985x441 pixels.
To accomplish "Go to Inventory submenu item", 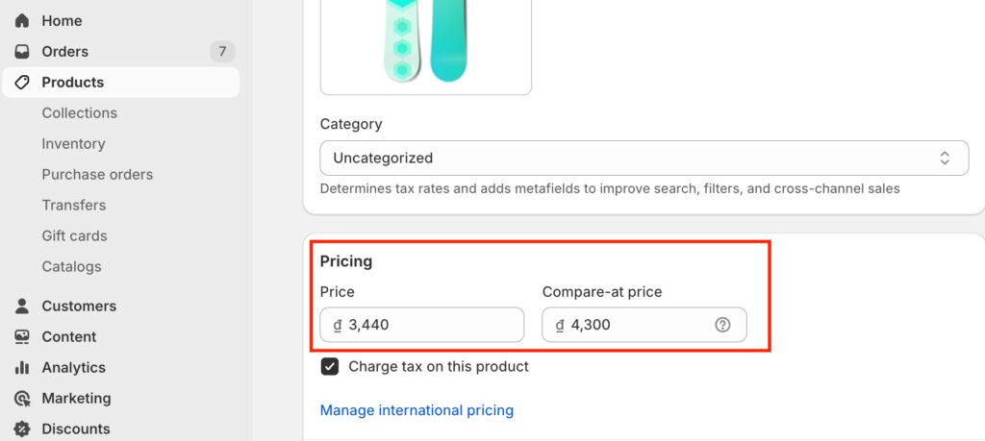I will [73, 144].
